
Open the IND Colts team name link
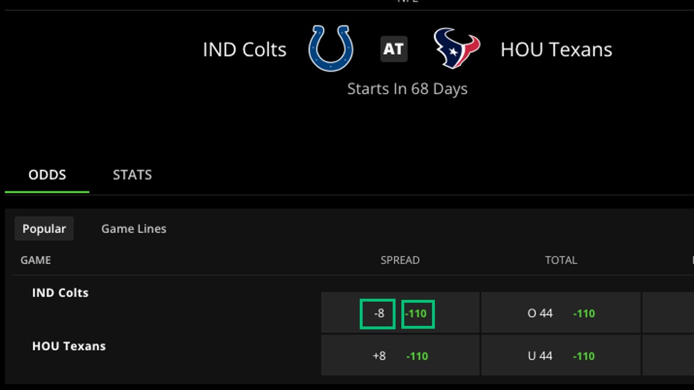point(60,292)
